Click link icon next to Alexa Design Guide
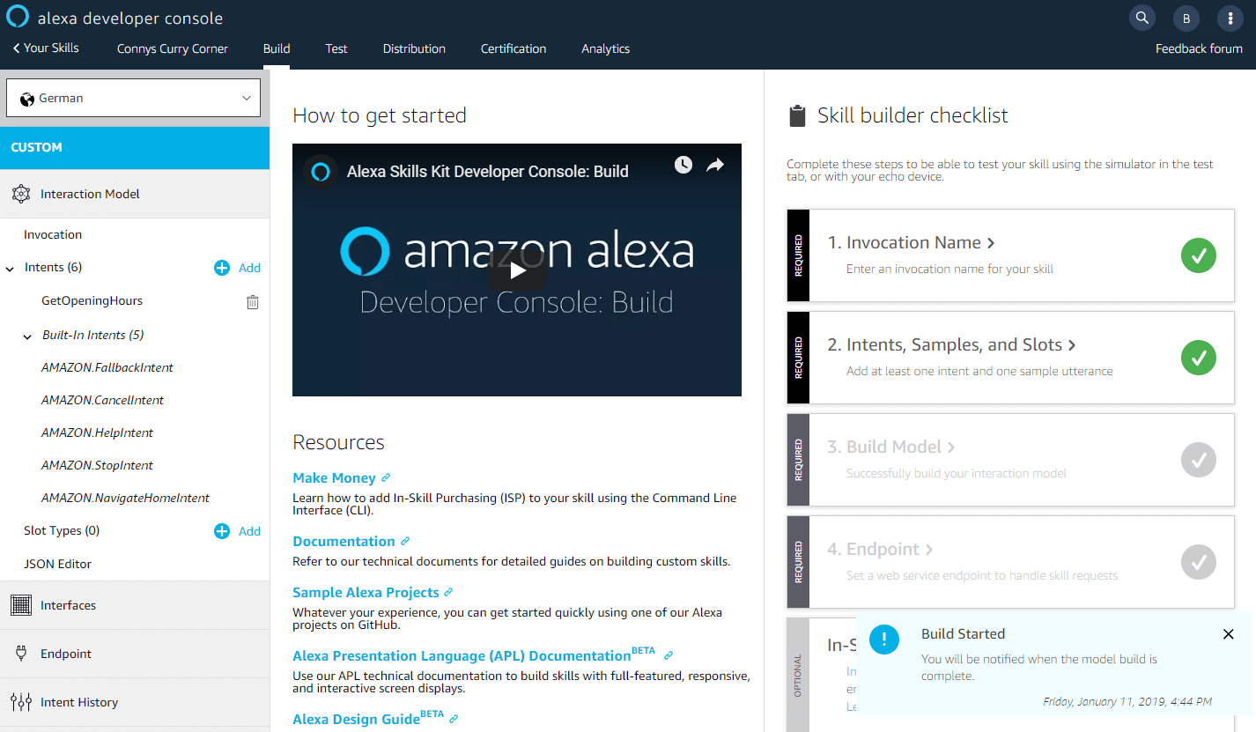Screen dimensions: 1256x732 point(454,719)
